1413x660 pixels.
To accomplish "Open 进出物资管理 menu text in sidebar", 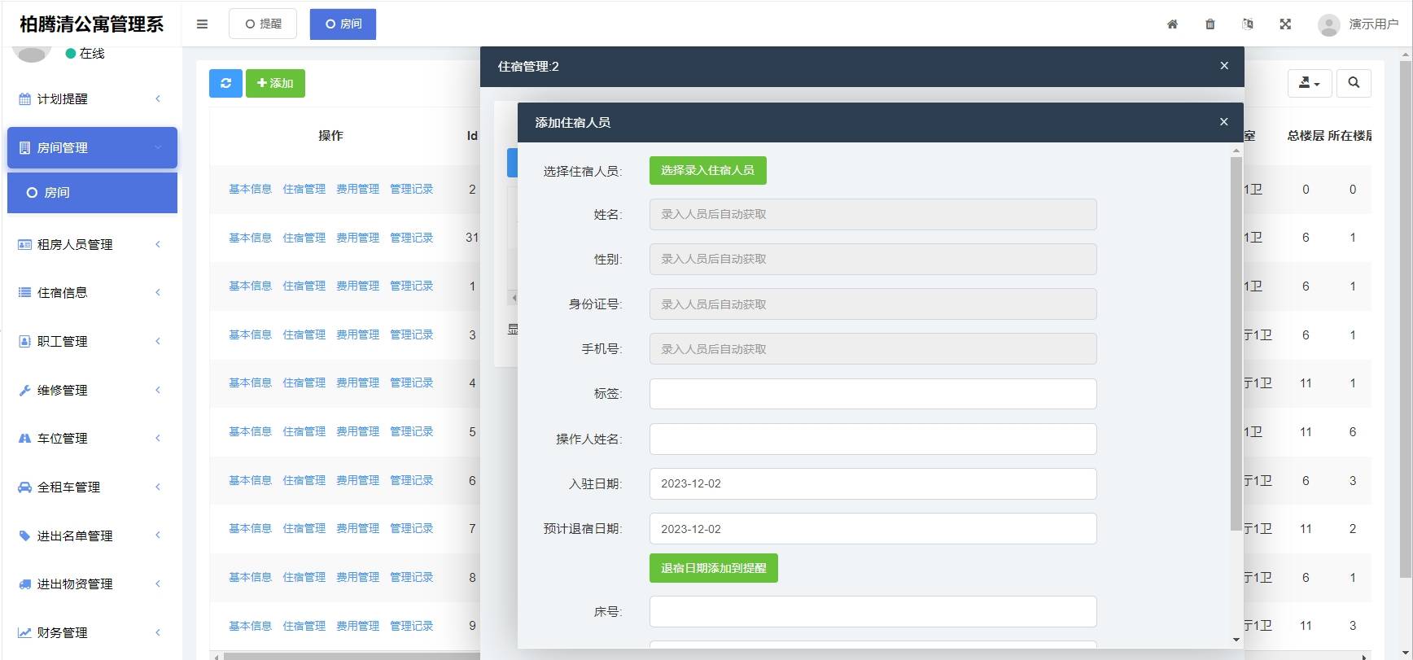I will point(75,584).
